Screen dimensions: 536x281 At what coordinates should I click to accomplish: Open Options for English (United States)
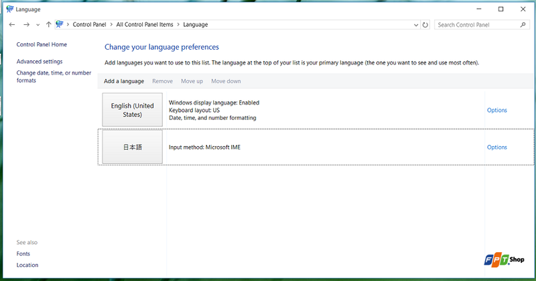point(496,110)
